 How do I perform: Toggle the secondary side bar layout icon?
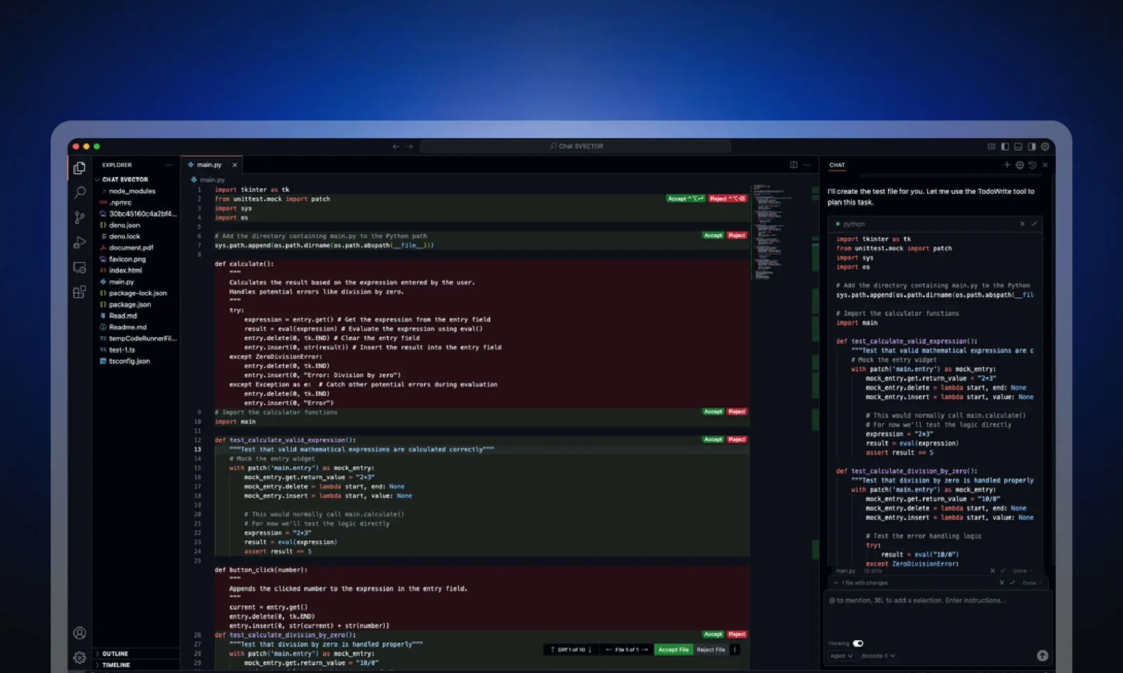[x=1031, y=146]
